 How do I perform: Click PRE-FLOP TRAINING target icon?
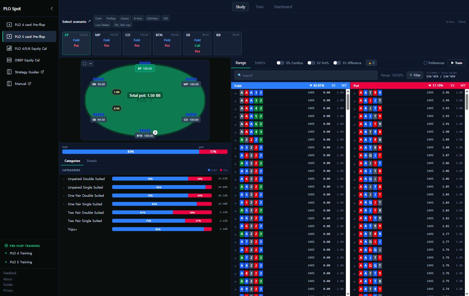6,246
